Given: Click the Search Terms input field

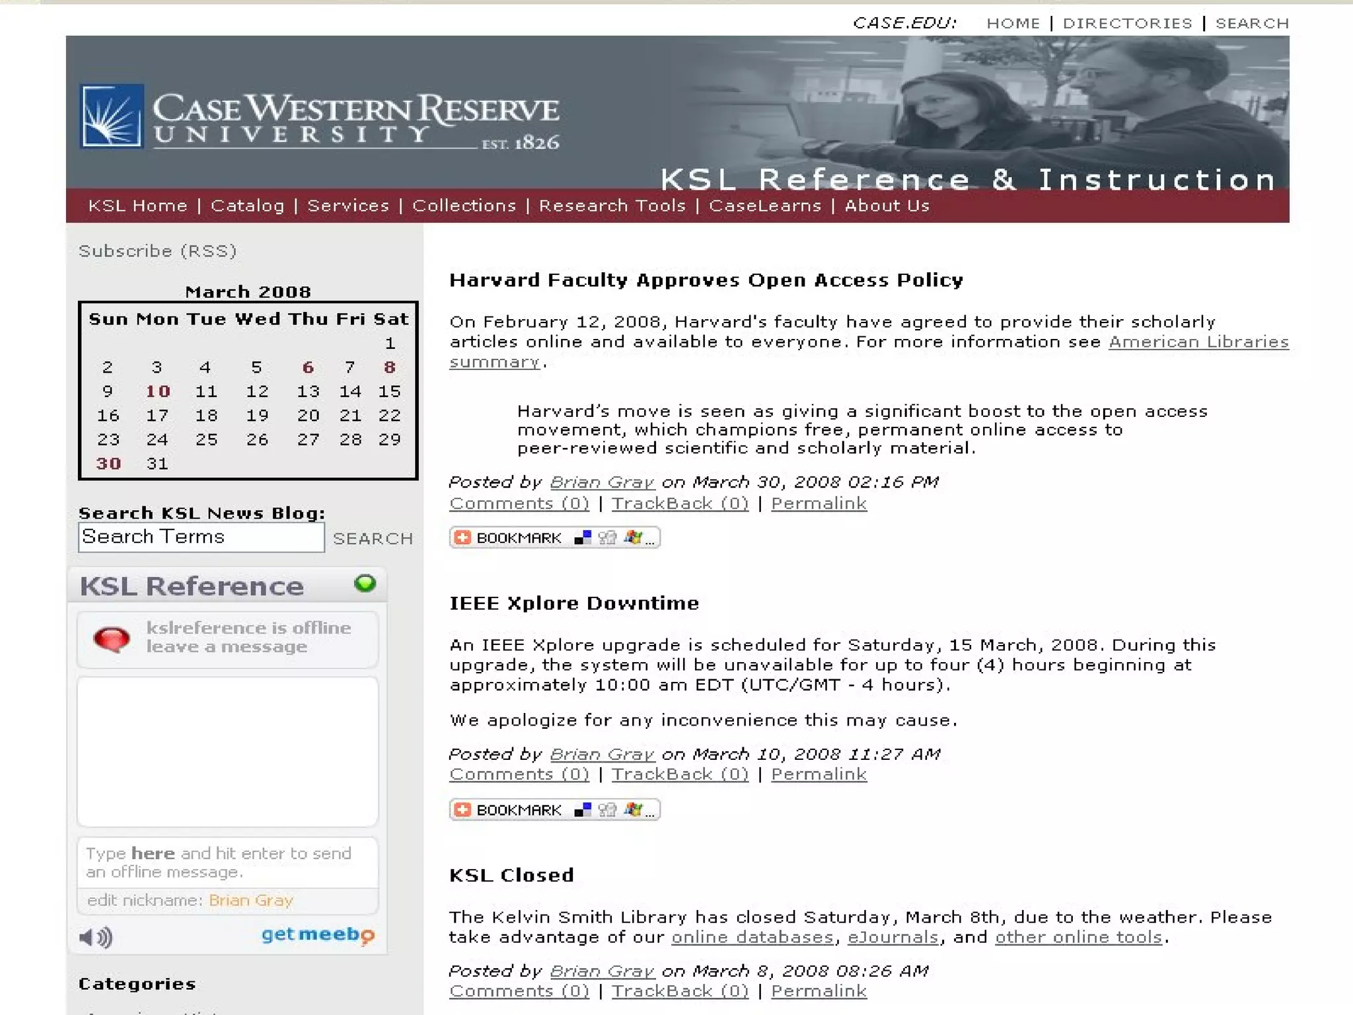Looking at the screenshot, I should (x=201, y=537).
